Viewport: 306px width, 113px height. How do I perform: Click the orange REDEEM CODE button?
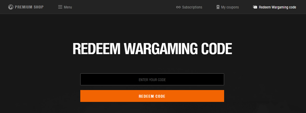(x=152, y=96)
